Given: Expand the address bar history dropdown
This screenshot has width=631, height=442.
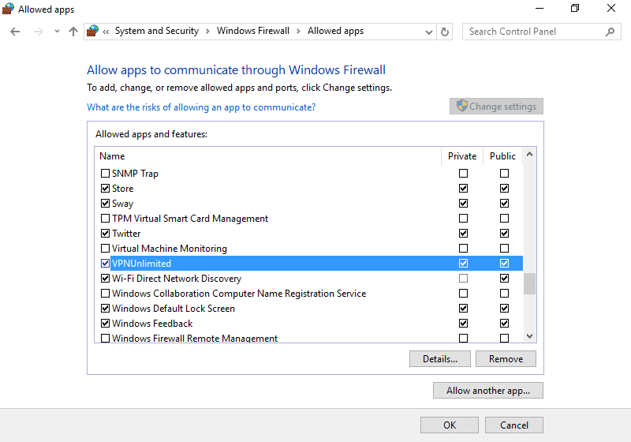Looking at the screenshot, I should pos(428,32).
